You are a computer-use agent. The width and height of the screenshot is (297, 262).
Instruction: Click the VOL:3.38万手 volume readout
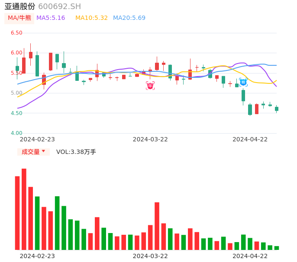click(x=76, y=152)
